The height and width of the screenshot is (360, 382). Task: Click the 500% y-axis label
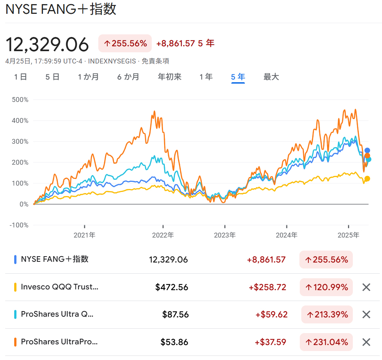20,100
